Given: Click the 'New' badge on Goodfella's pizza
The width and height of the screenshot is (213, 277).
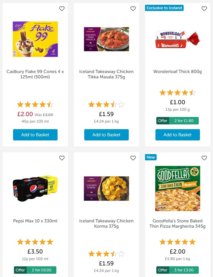Looking at the screenshot, I should (151, 157).
